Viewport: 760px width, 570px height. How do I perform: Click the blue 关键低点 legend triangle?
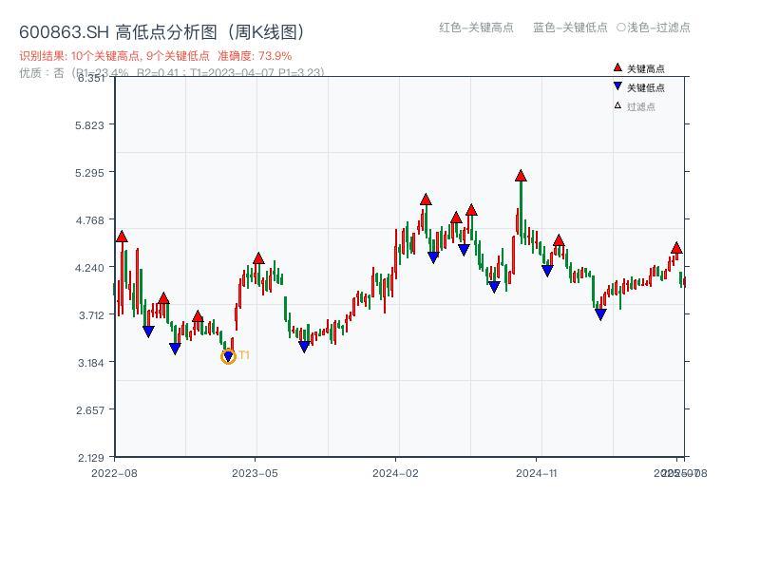pos(617,86)
